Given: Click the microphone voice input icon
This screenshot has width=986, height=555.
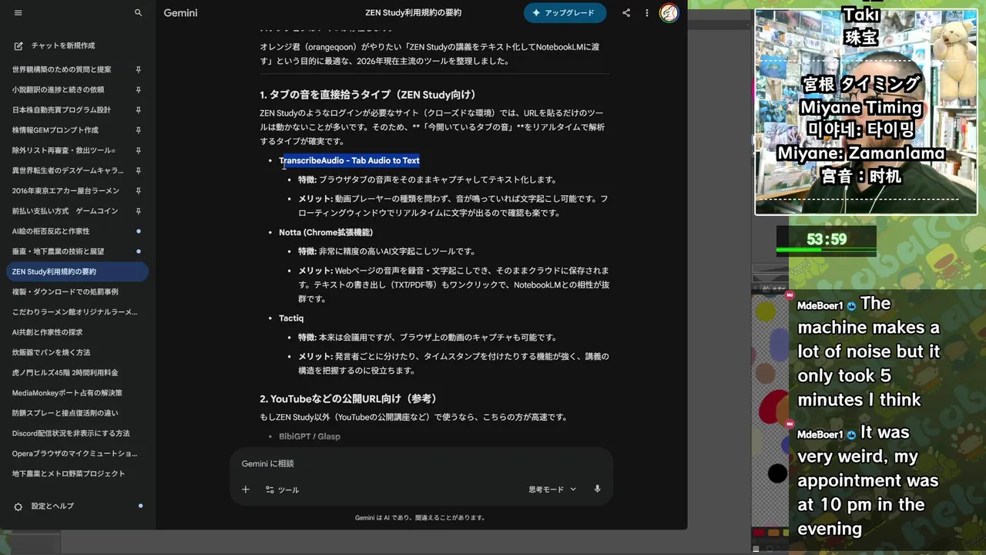Looking at the screenshot, I should pos(597,489).
